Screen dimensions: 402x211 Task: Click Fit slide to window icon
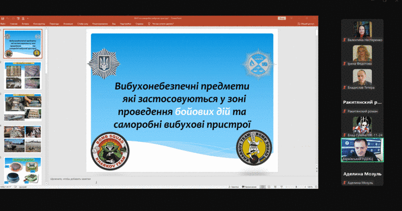(316, 187)
